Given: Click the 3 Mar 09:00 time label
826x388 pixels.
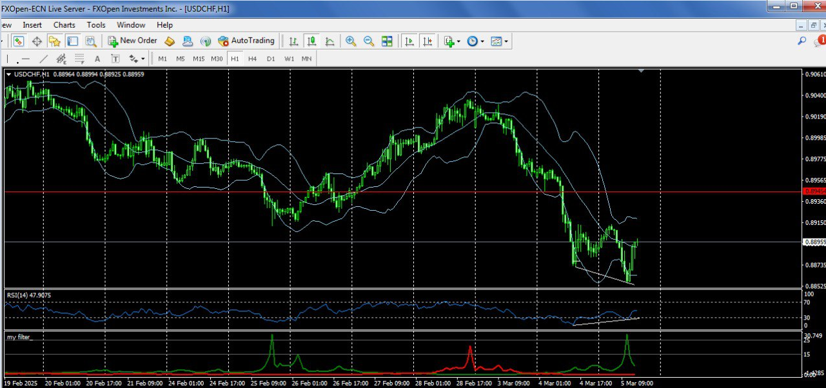Looking at the screenshot, I should (x=513, y=383).
